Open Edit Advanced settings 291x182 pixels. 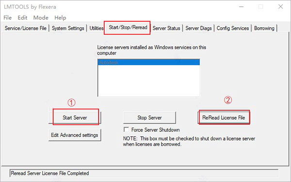point(75,135)
